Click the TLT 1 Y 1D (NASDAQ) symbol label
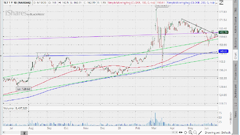 coord(17,3)
